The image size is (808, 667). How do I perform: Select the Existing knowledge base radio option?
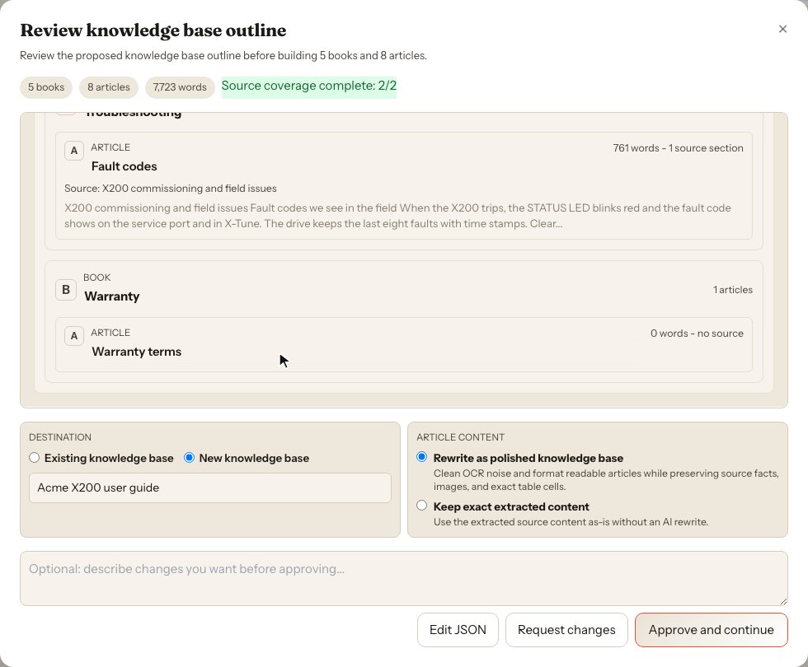[35, 458]
